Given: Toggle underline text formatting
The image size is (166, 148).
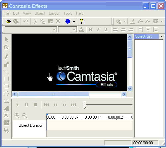Looking at the screenshot, I should [106, 29].
